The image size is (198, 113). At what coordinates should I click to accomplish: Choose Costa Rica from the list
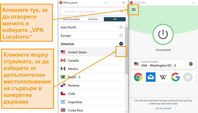[75, 110]
